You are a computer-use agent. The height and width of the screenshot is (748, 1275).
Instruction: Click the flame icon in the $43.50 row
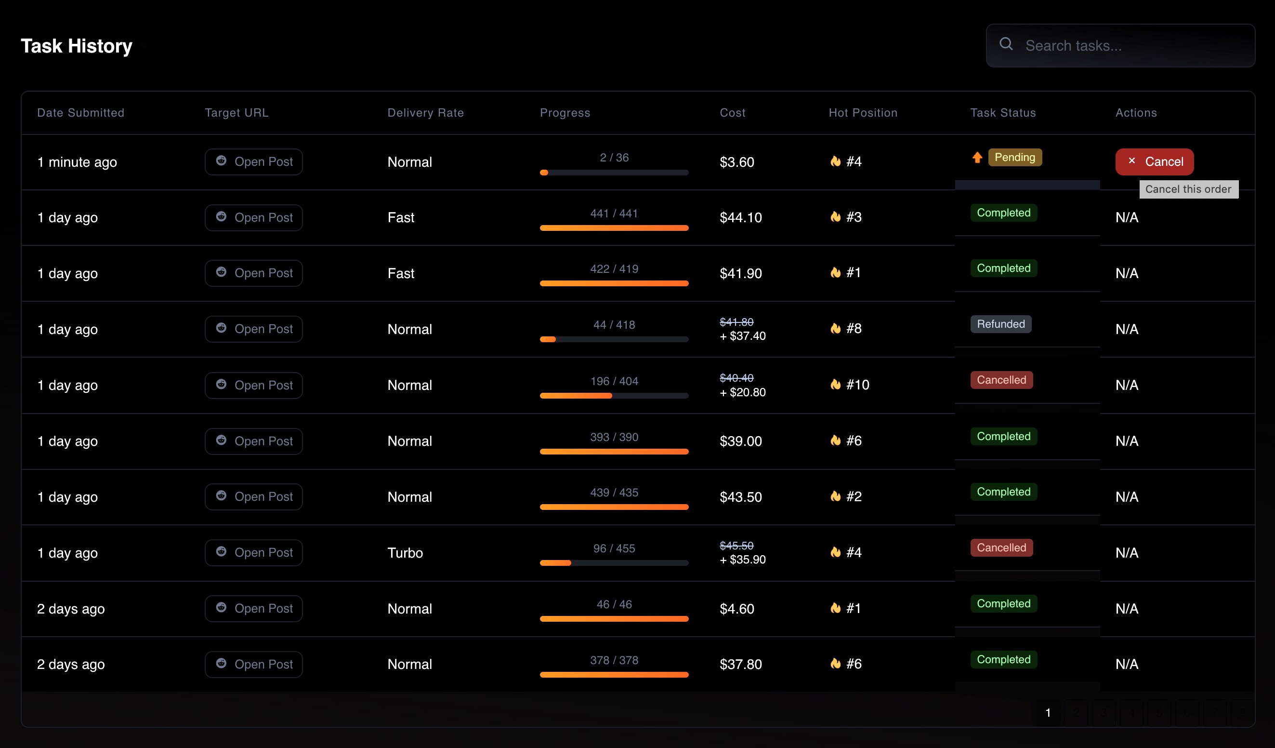[835, 496]
